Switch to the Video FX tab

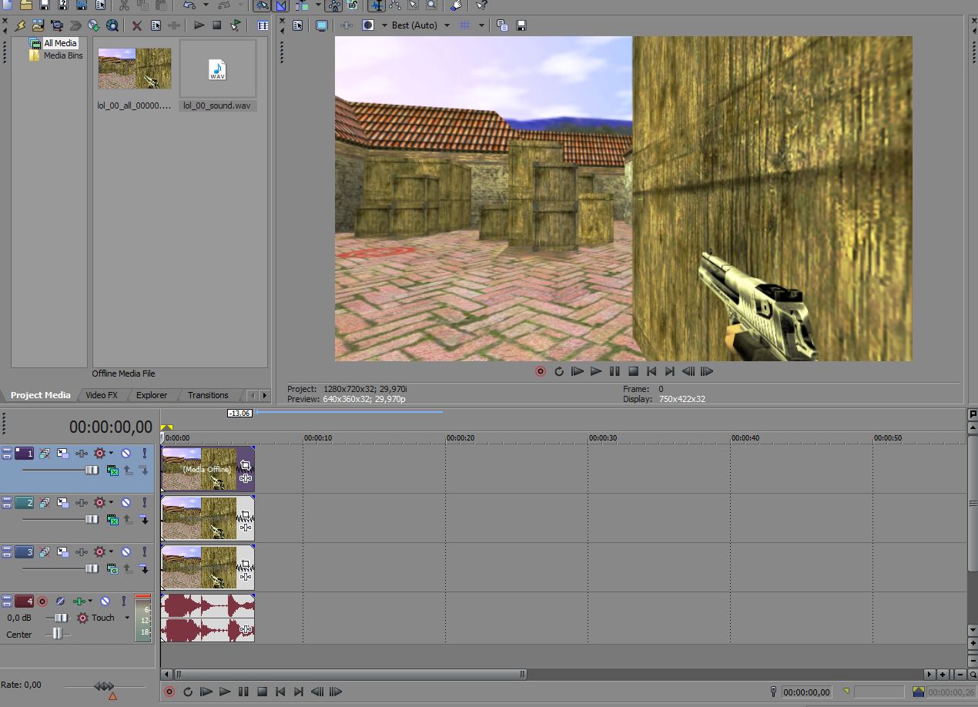point(102,395)
